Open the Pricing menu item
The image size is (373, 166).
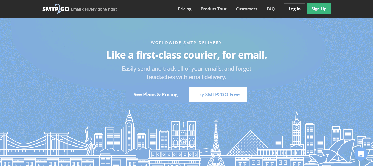point(185,9)
